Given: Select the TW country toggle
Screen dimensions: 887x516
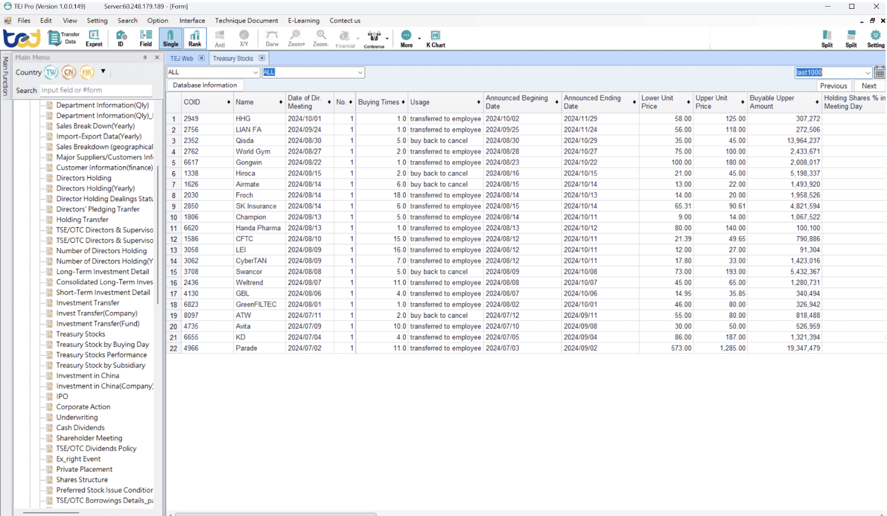Looking at the screenshot, I should (x=51, y=72).
